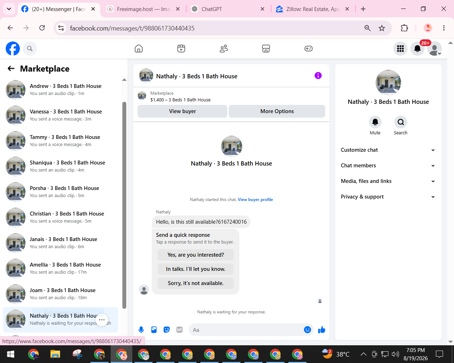
Task: Open the Facebook home logo
Action: 13,49
